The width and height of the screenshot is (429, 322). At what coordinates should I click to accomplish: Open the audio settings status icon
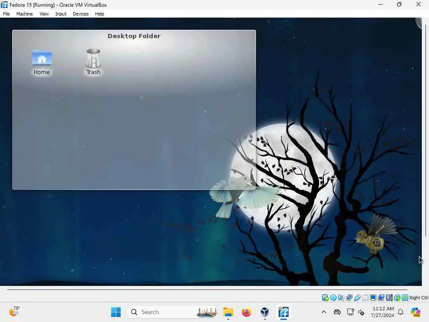pos(341,298)
